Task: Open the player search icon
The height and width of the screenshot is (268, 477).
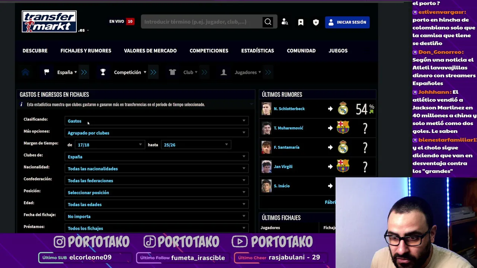Action: pos(285,22)
